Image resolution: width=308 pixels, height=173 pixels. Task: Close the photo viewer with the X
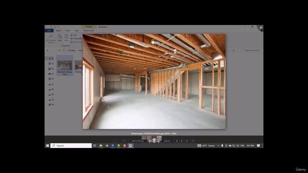(261, 28)
